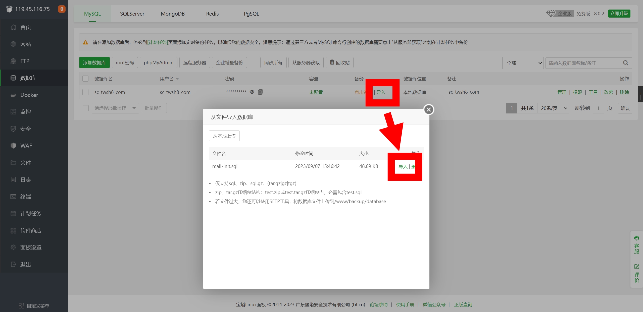Tick the batch operation footer checkbox
Image resolution: width=643 pixels, height=312 pixels.
[85, 108]
